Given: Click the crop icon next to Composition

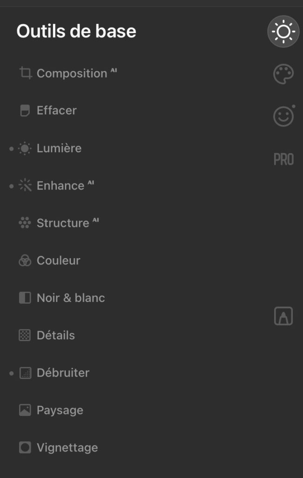Looking at the screenshot, I should (x=25, y=73).
